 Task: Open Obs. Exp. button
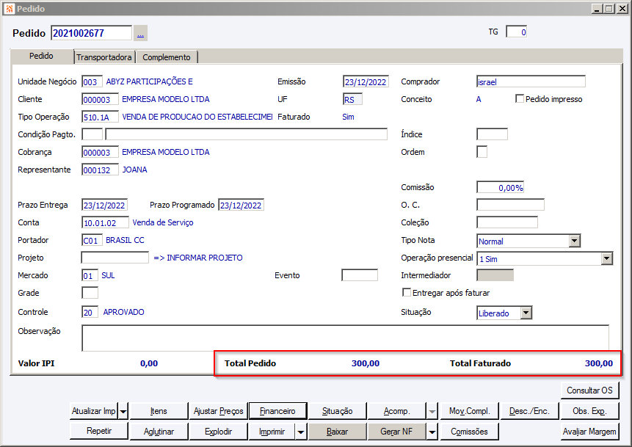pos(589,411)
